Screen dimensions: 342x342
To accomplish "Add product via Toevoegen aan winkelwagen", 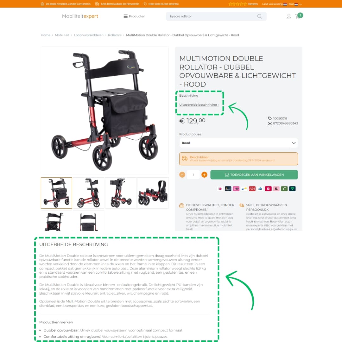I will 254,175.
